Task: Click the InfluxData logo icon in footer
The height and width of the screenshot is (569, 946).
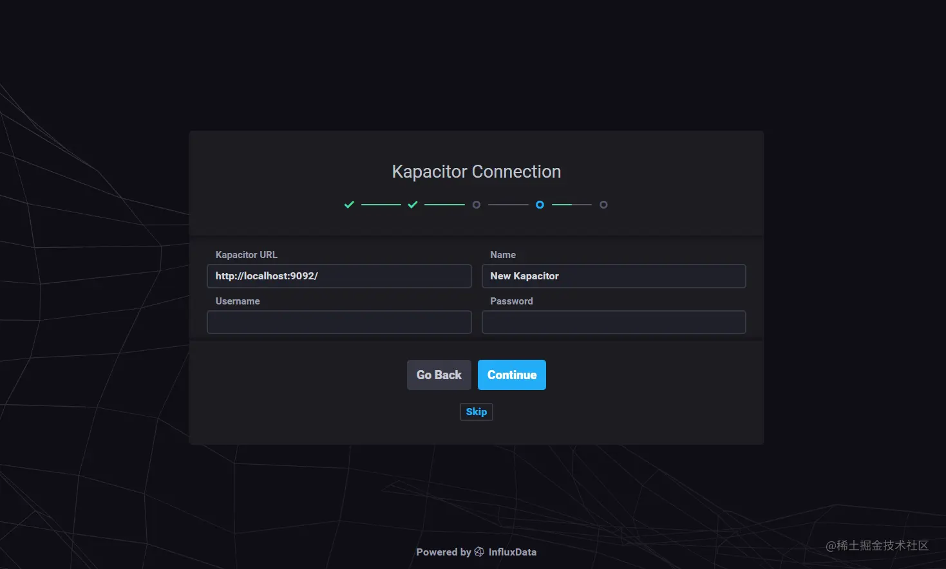Action: [x=479, y=552]
